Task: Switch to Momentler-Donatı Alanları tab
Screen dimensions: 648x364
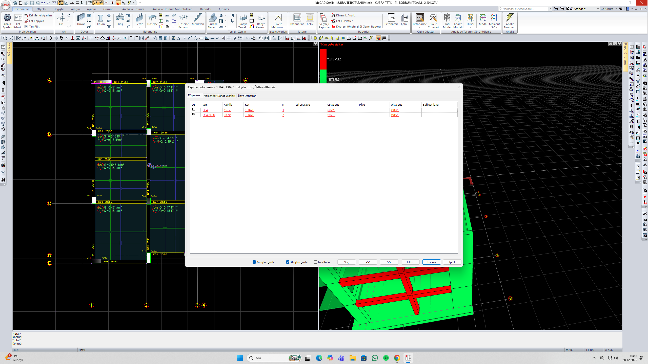Action: (219, 96)
